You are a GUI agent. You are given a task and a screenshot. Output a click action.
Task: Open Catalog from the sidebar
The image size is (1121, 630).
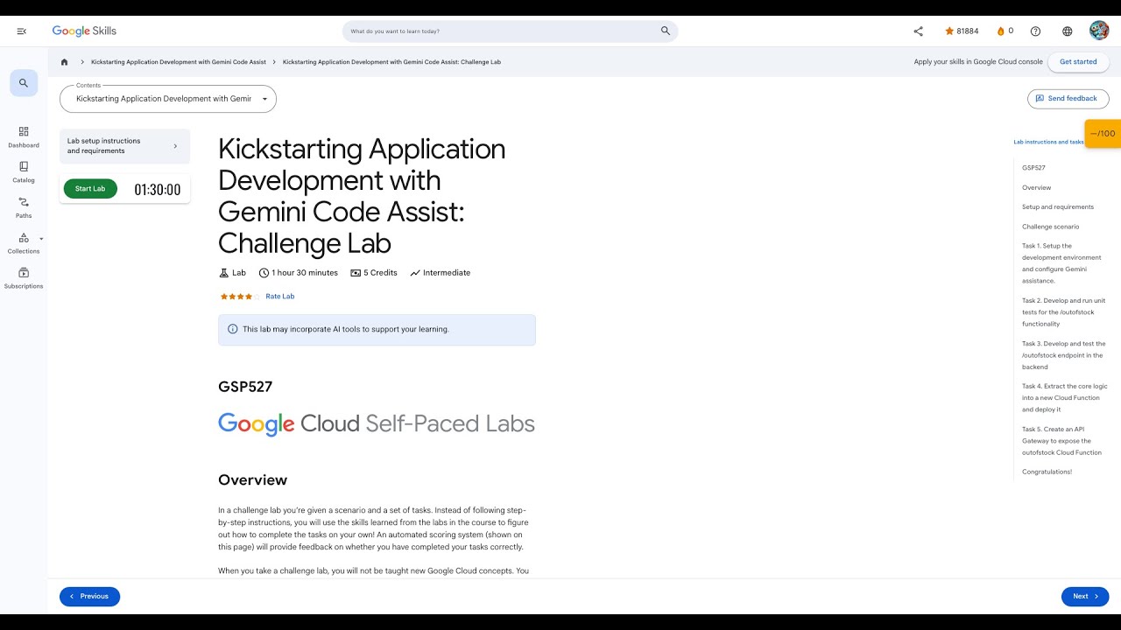24,171
